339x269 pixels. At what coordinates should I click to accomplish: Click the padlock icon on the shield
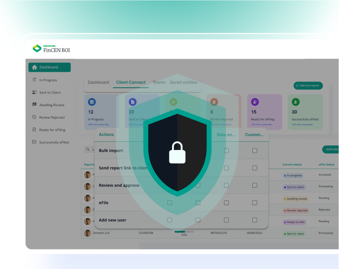(177, 152)
